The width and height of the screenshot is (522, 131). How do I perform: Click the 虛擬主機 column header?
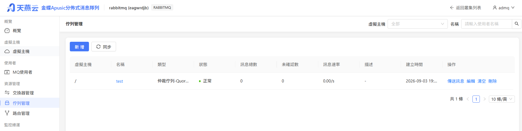tap(83, 64)
